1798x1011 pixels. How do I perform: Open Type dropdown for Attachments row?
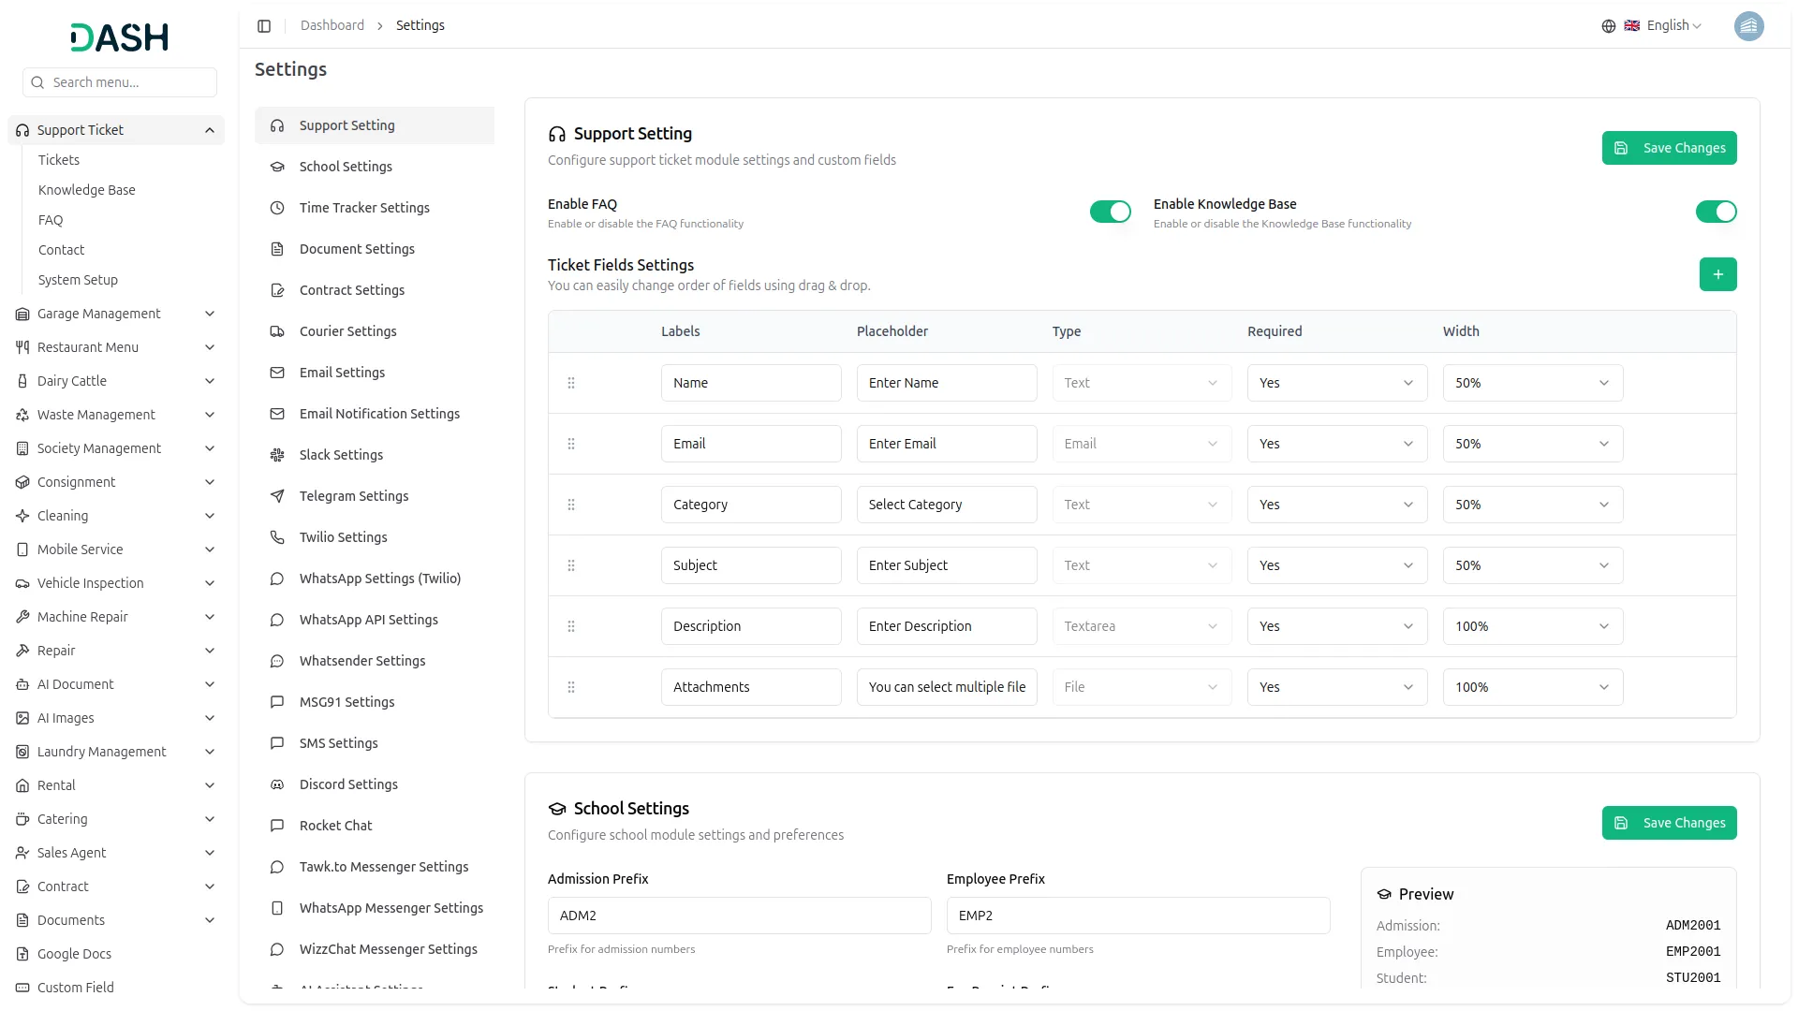click(1142, 687)
